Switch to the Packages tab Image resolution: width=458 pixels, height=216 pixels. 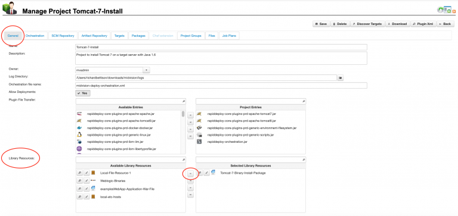[x=138, y=36]
